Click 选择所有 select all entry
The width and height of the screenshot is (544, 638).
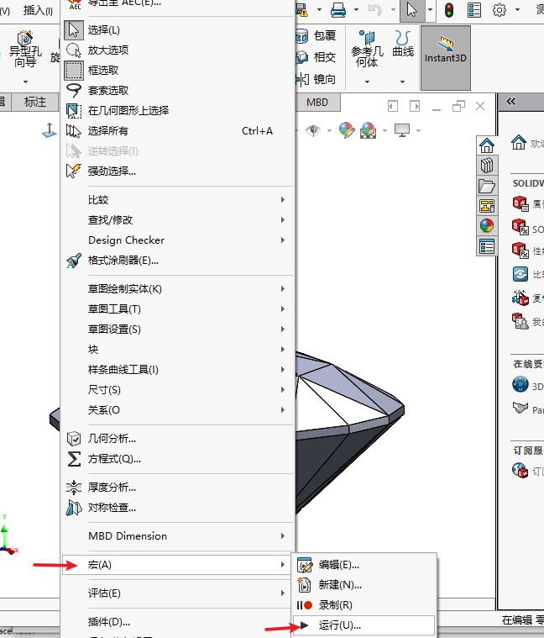(178, 130)
